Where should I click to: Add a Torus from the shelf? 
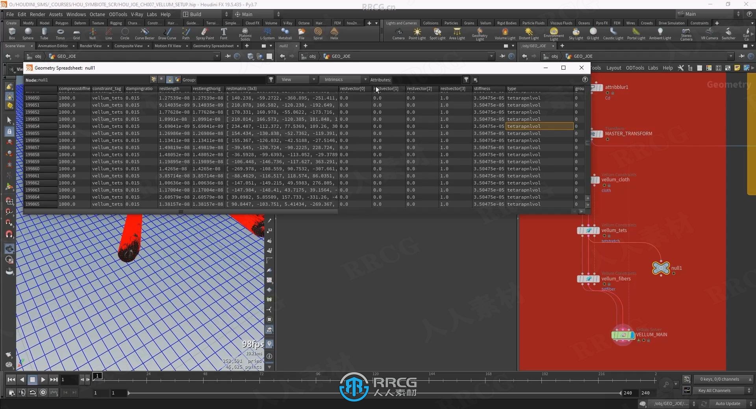pyautogui.click(x=60, y=34)
